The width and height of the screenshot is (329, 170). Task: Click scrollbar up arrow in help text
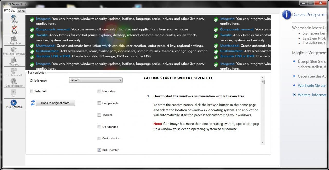tap(263, 78)
